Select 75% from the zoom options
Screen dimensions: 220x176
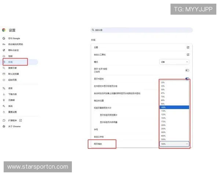point(162,96)
